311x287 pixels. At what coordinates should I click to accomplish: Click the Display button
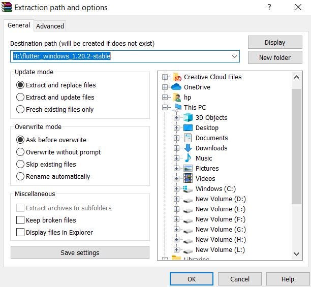click(x=275, y=42)
